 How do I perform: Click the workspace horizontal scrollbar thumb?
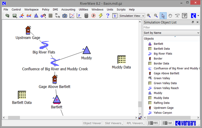14,117
